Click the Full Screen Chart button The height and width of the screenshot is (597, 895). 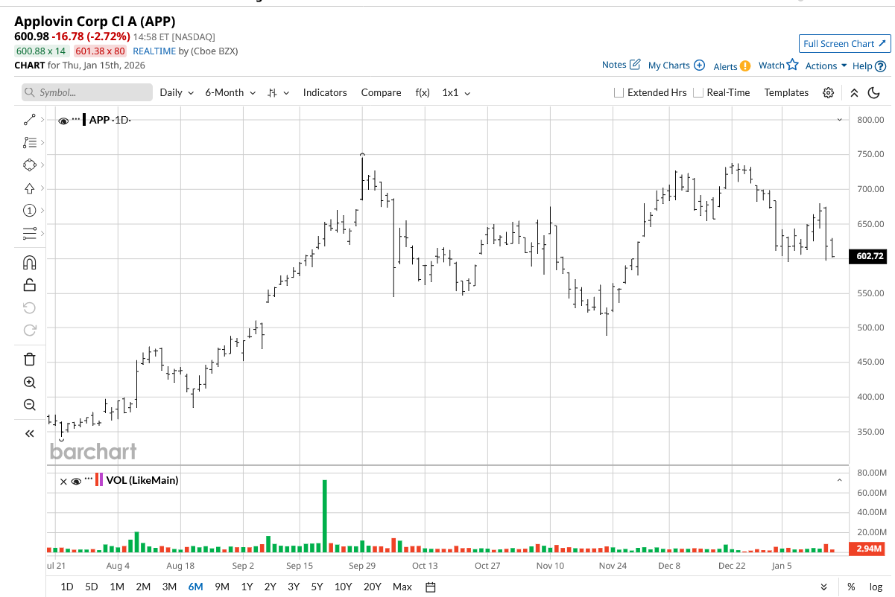point(843,44)
